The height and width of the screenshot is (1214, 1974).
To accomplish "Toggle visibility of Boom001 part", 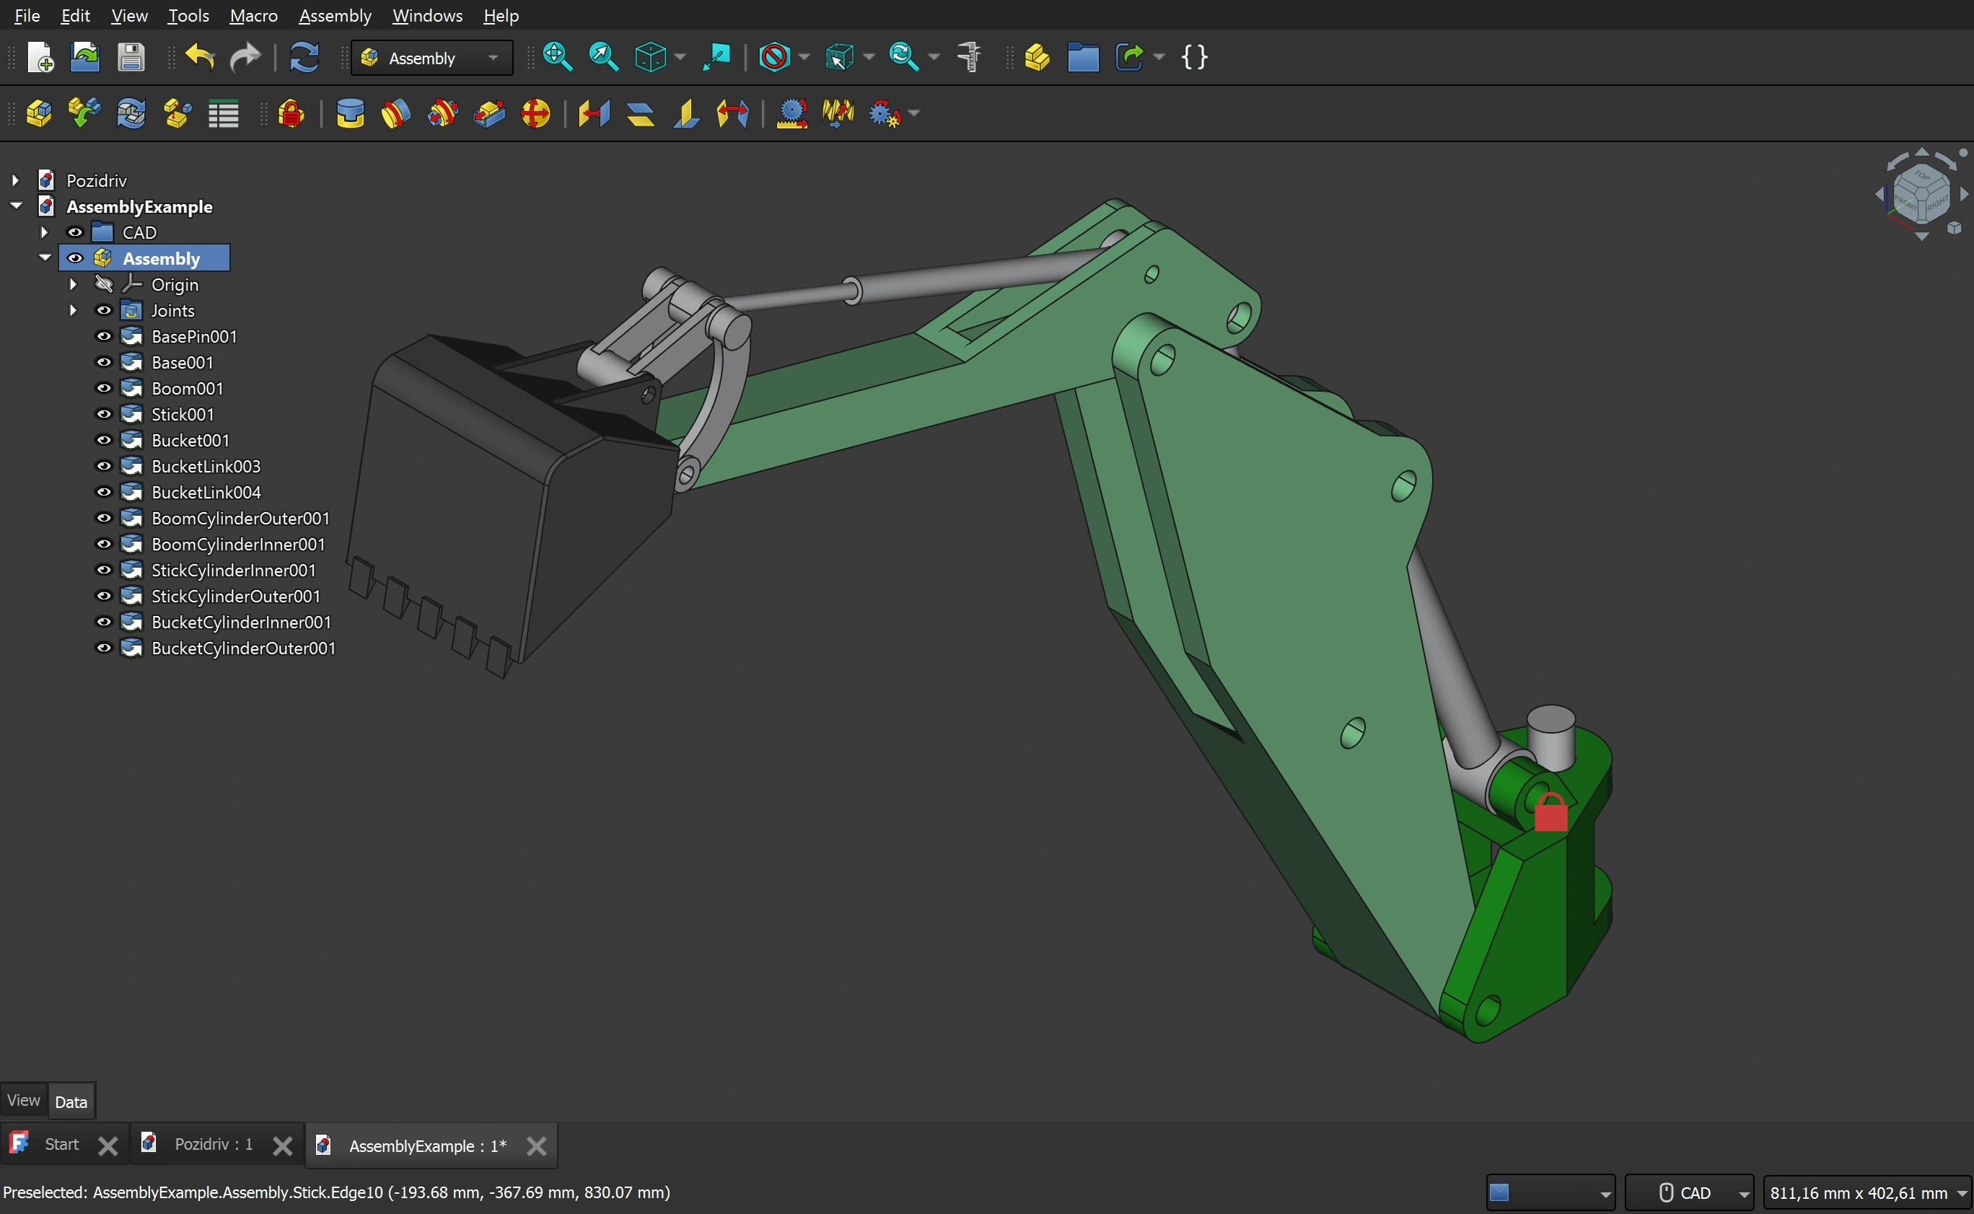I will [x=104, y=389].
